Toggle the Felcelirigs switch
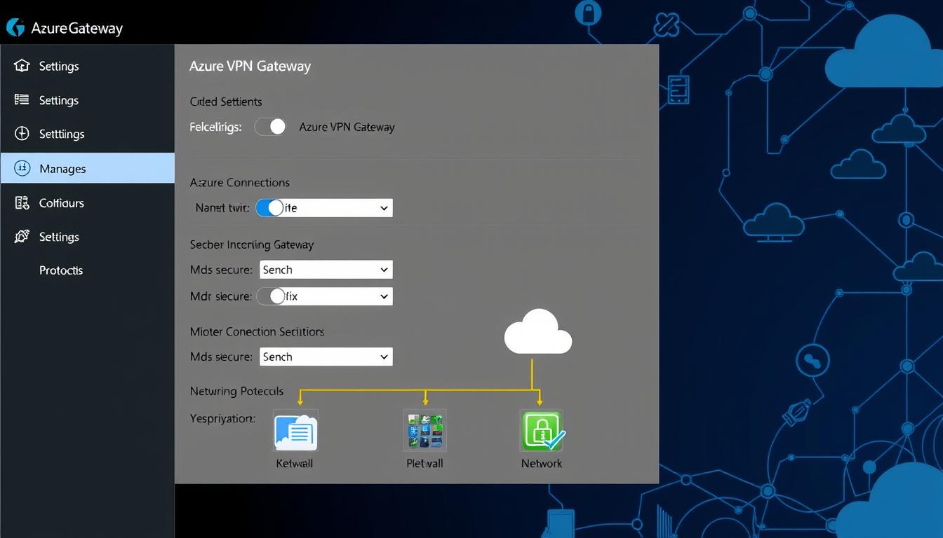 coord(270,127)
